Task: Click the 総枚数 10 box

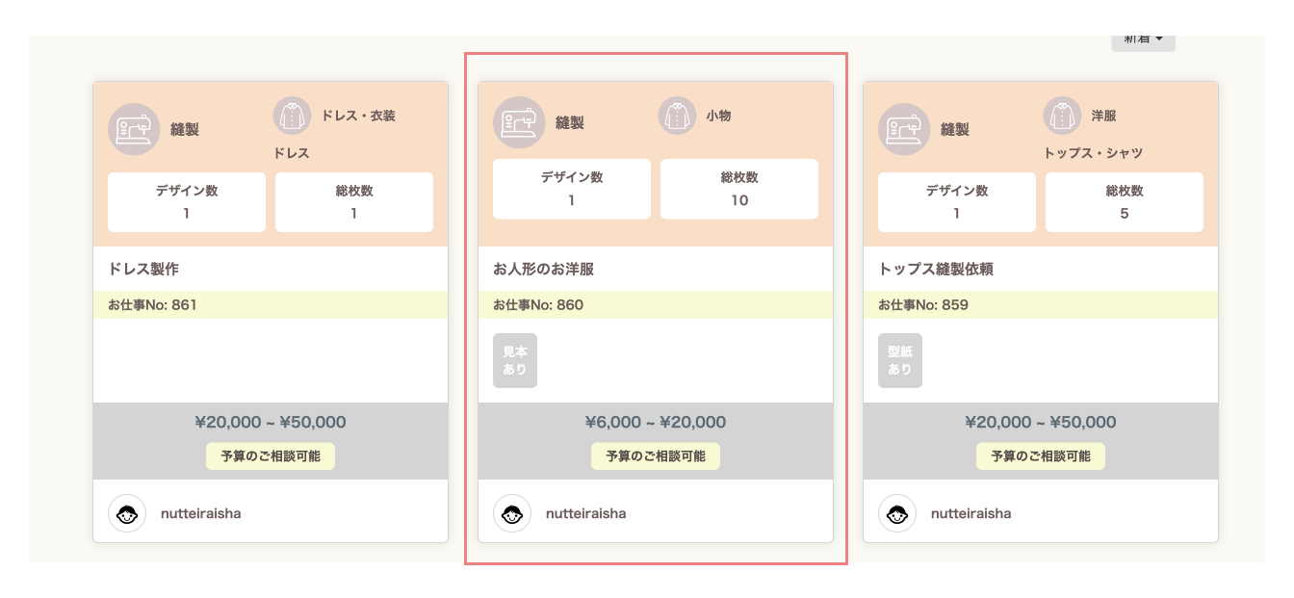Action: pos(739,189)
